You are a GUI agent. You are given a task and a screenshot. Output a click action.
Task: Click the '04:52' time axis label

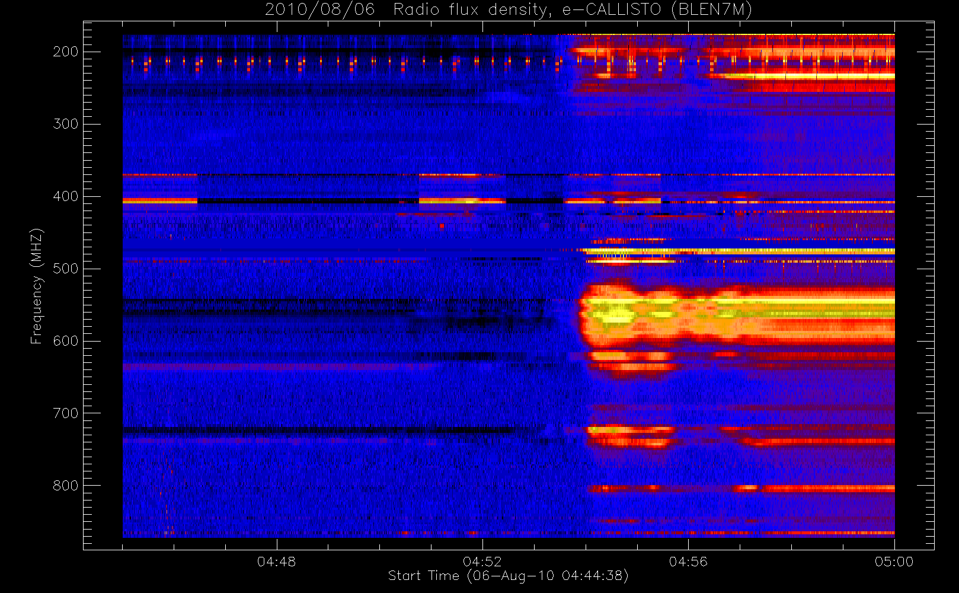[x=482, y=562]
